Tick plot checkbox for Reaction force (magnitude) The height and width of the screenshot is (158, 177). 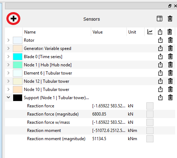pyautogui.click(x=150, y=114)
